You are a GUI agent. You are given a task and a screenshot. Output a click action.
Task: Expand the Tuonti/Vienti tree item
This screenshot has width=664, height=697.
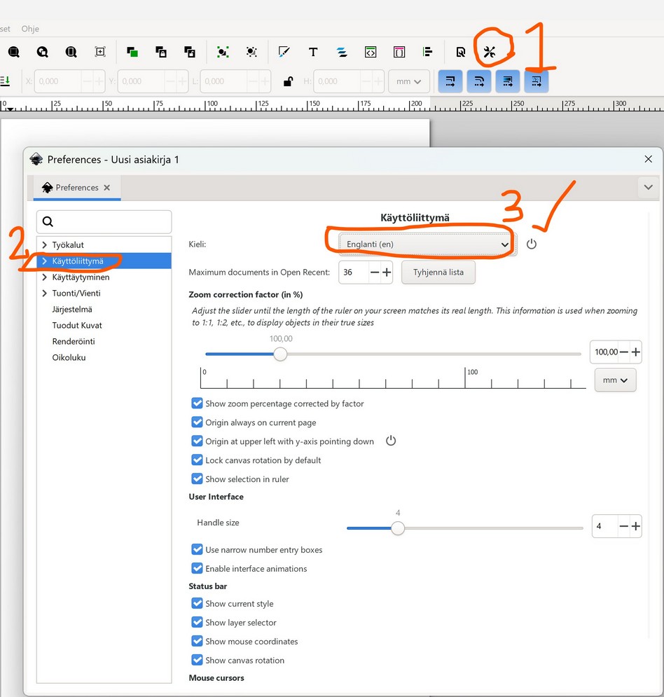[44, 293]
